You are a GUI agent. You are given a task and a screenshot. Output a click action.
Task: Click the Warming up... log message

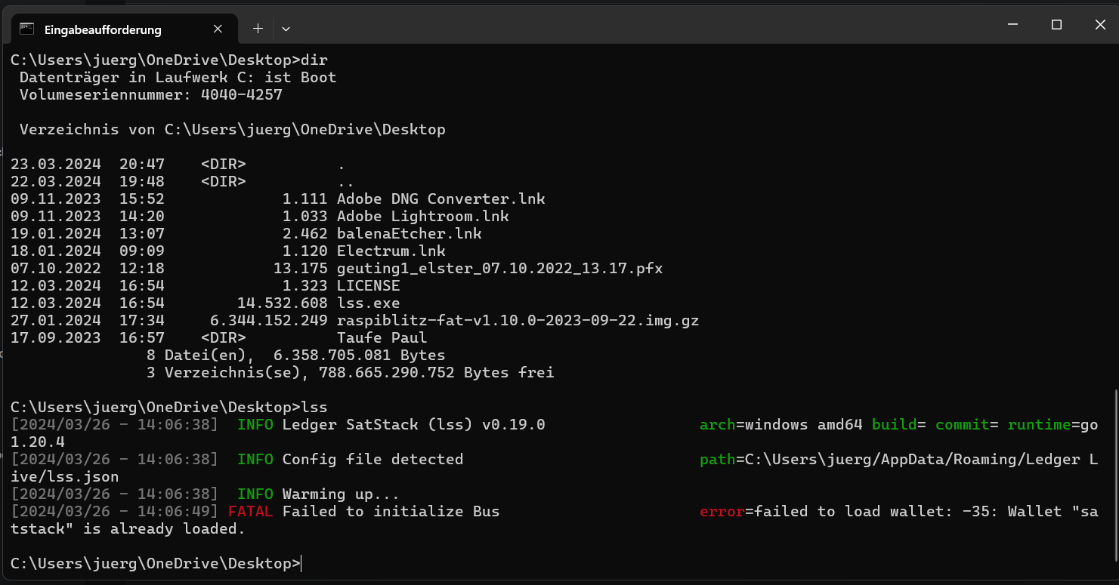coord(342,494)
